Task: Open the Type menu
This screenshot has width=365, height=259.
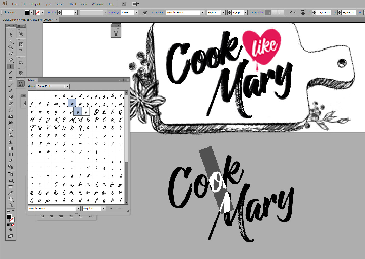Action: tap(48, 4)
